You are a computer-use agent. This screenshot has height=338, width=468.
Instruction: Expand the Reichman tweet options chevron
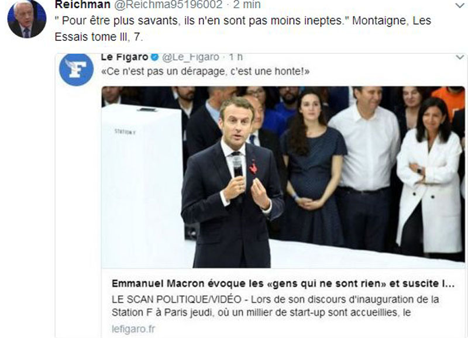click(460, 5)
